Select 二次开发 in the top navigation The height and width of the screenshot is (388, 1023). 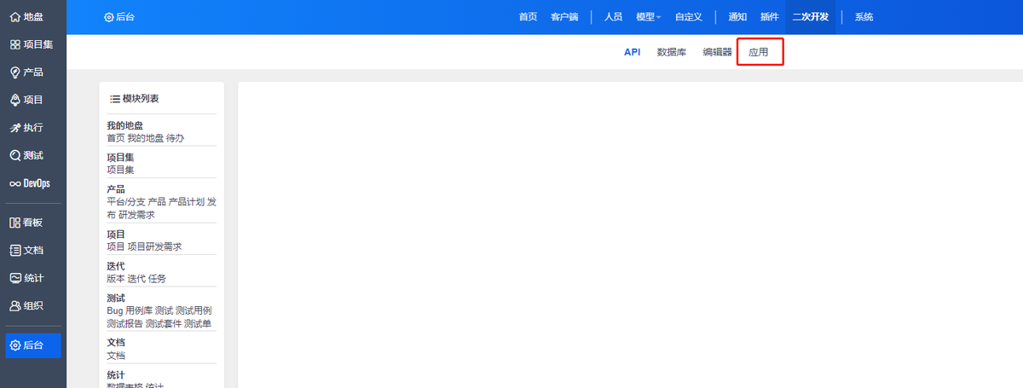pyautogui.click(x=810, y=17)
